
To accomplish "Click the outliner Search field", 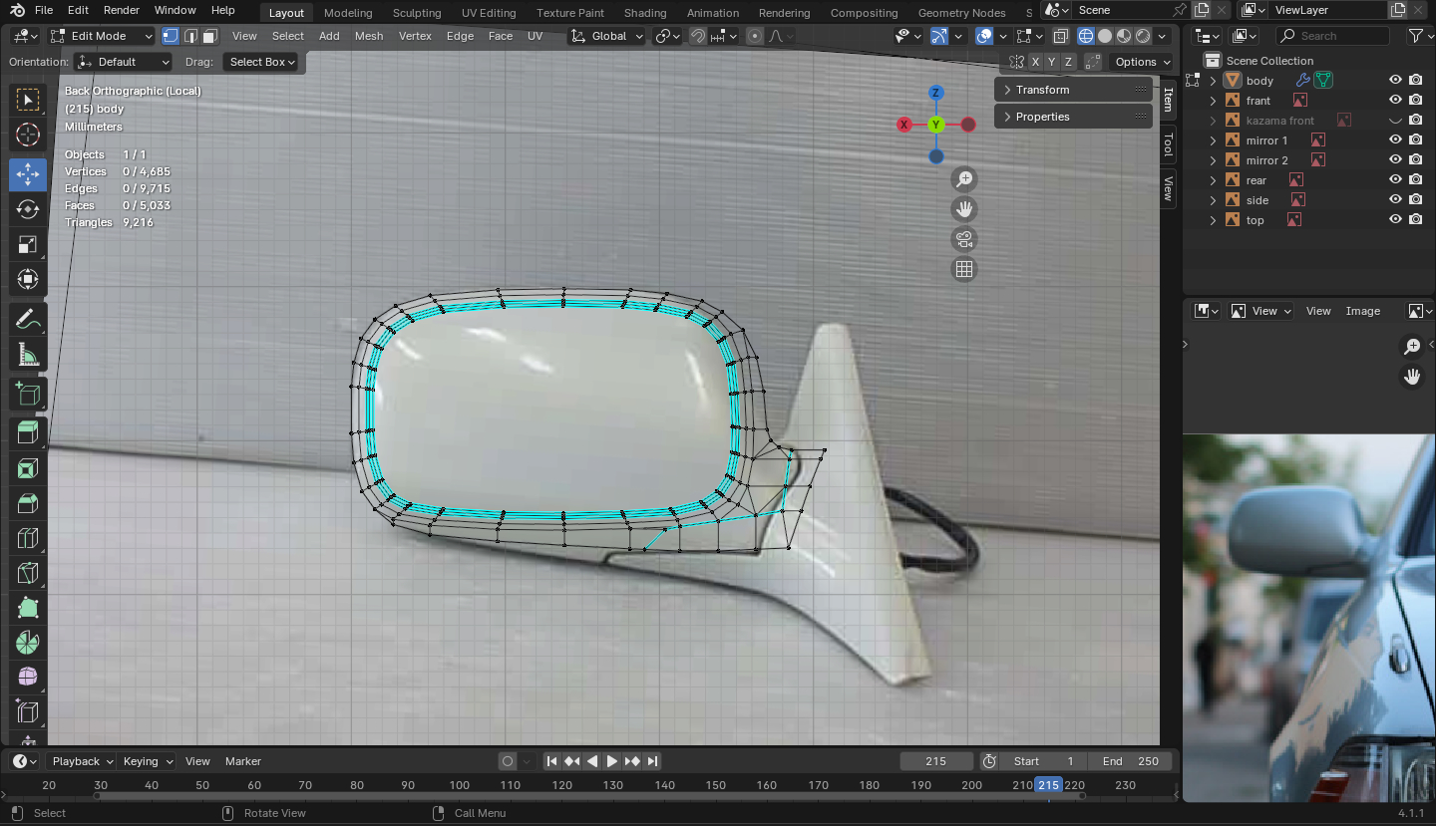I will (x=1332, y=36).
